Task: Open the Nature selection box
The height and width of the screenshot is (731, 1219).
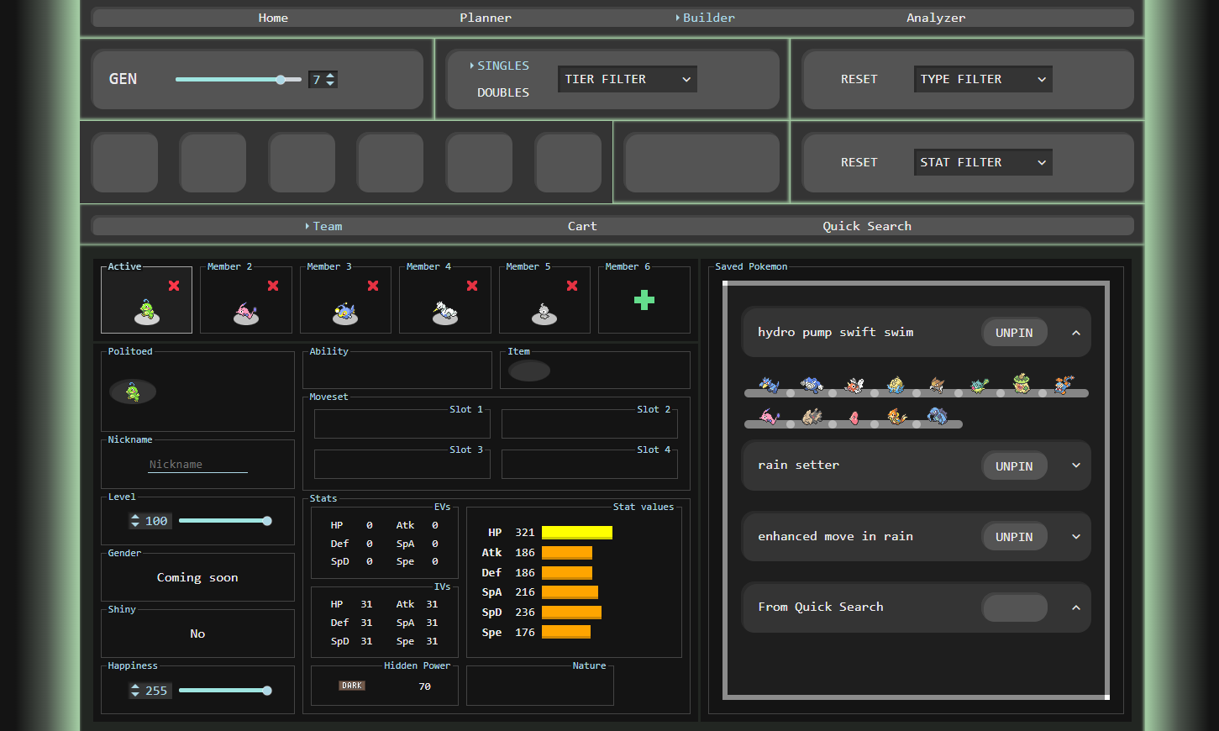Action: (x=540, y=686)
